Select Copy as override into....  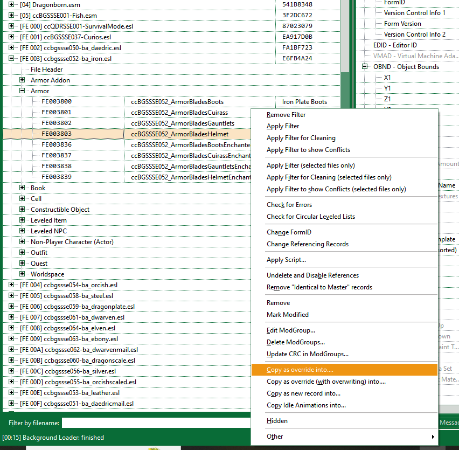click(344, 370)
